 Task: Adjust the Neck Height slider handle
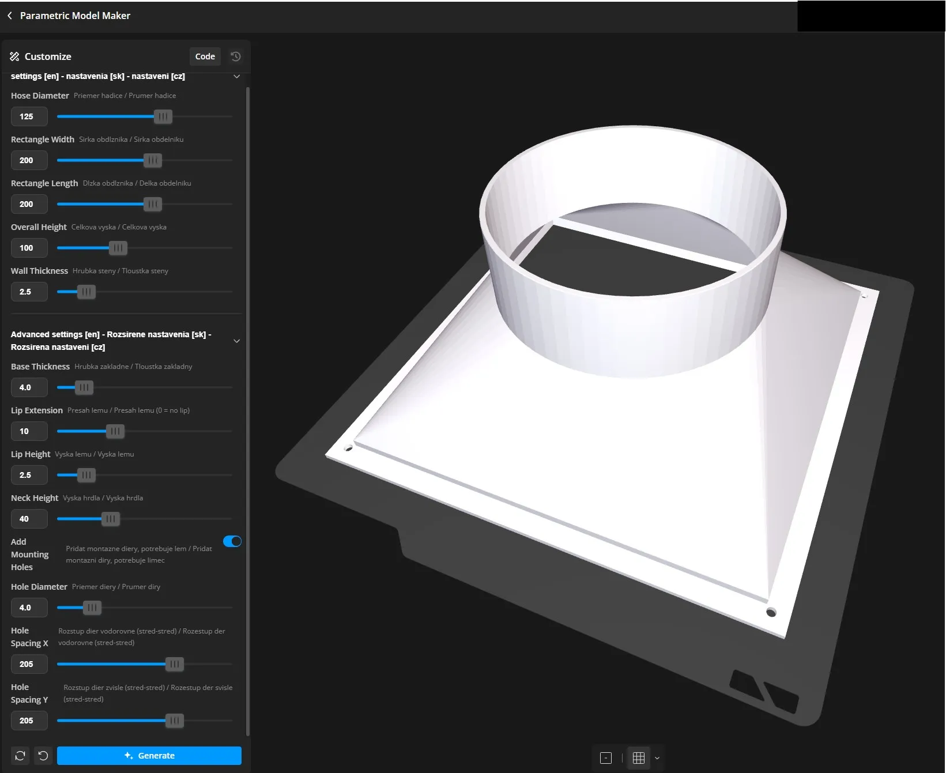point(111,519)
